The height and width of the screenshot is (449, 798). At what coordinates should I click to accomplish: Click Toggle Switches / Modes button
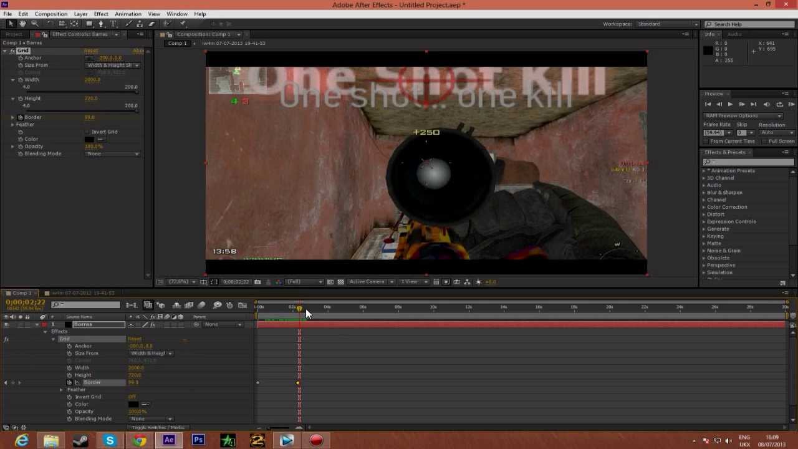(158, 428)
